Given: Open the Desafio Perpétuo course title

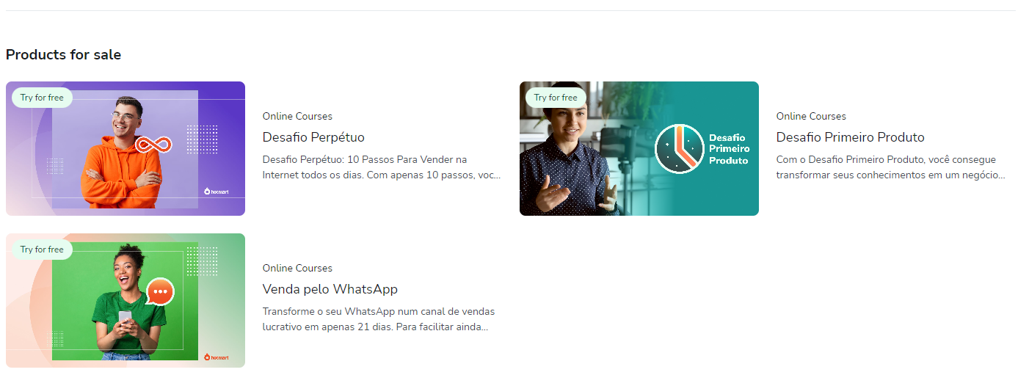Looking at the screenshot, I should pos(313,137).
